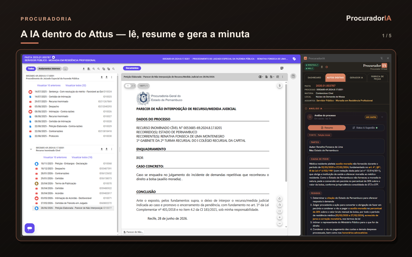Open the FÁBRICA DE PEÇAS tab
The width and height of the screenshot is (412, 257).
click(x=378, y=77)
